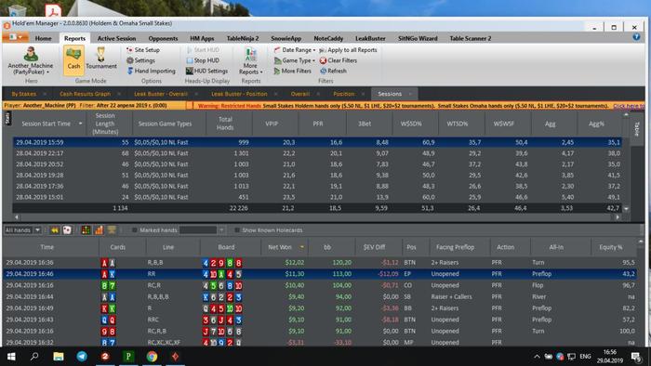Viewport: 651px width, 366px height.
Task: Click the Equity % column header
Action: (x=611, y=247)
